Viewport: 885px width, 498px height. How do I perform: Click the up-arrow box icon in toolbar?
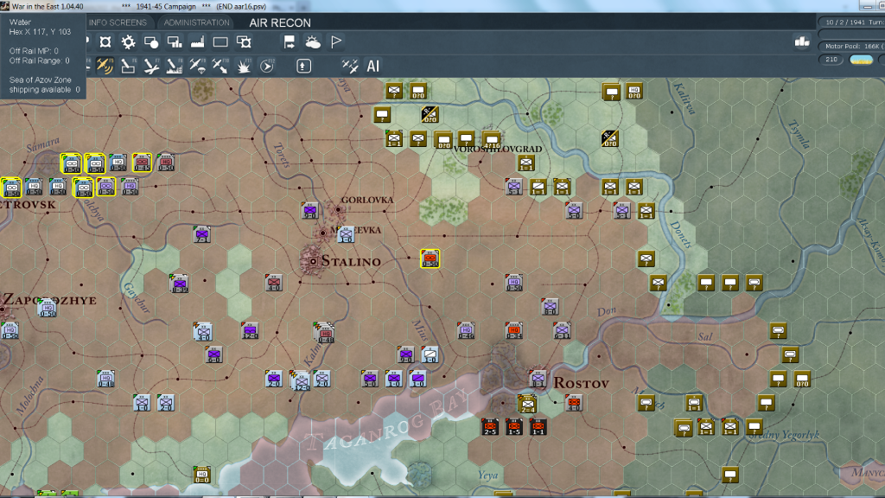(x=303, y=65)
